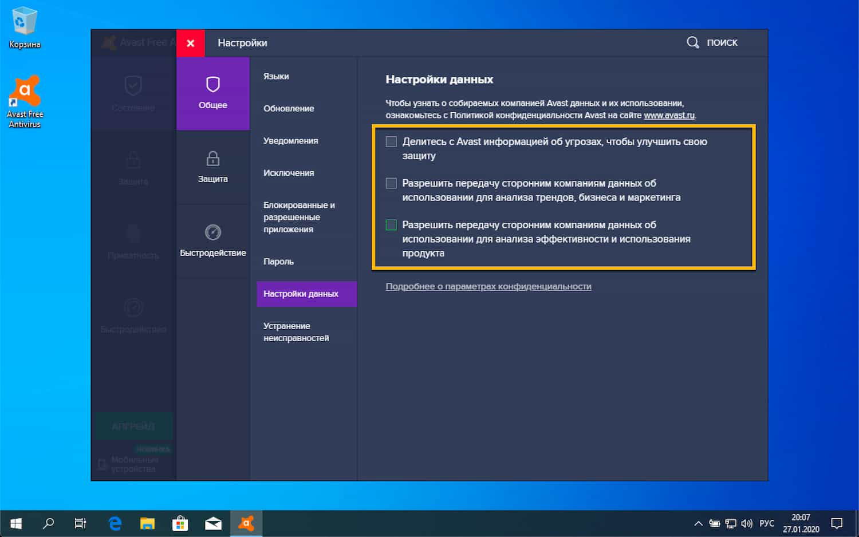Disable data sharing for product usage analysis
859x537 pixels.
coord(391,224)
